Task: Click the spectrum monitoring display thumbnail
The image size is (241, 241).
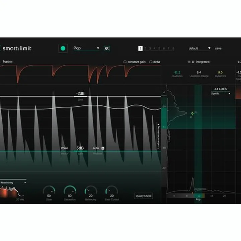Action: 12,192
